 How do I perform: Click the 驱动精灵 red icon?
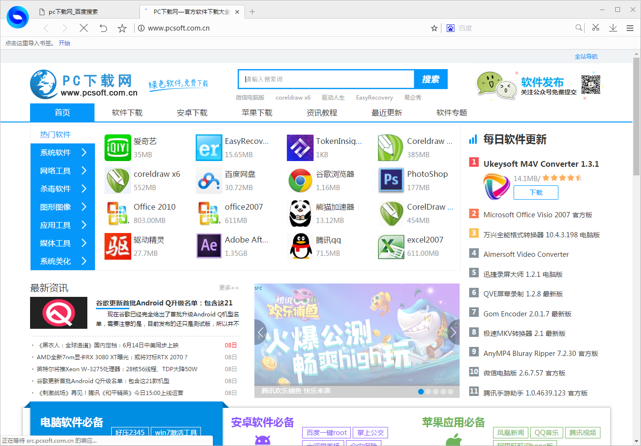click(118, 246)
